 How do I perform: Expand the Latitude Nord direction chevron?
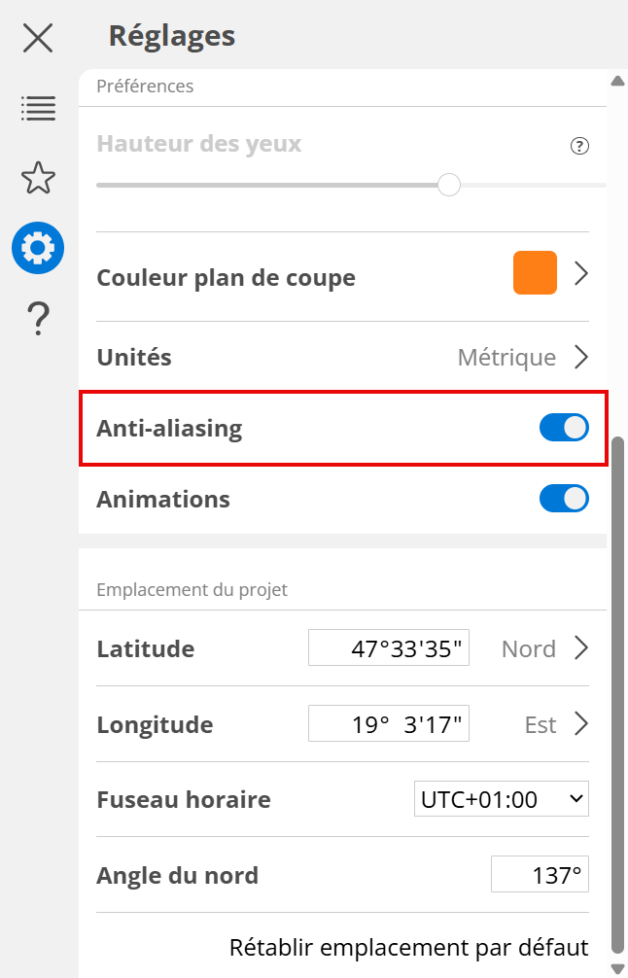[581, 648]
